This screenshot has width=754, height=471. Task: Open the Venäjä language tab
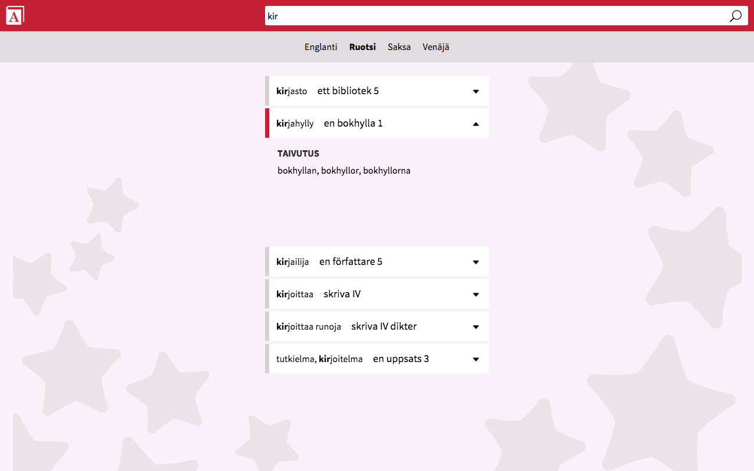436,47
